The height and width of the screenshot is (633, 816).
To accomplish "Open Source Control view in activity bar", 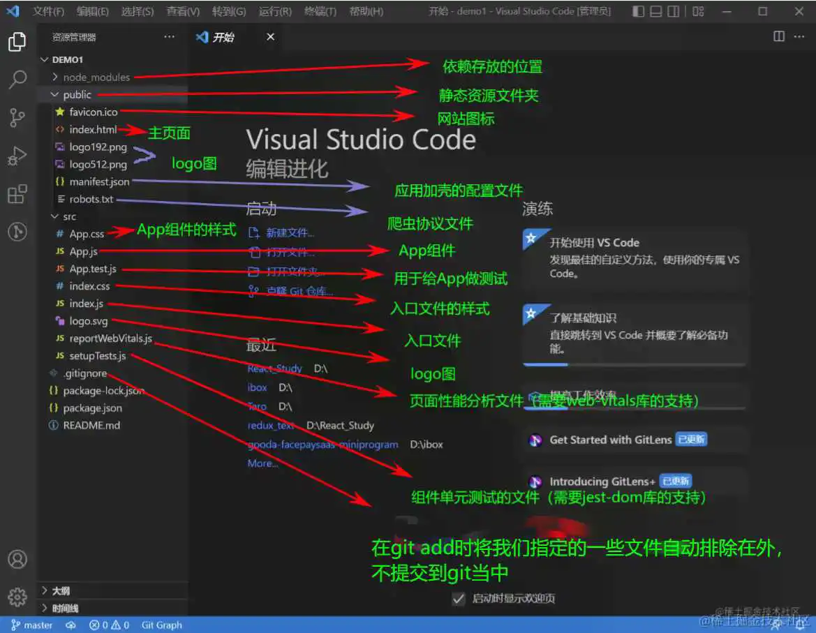I will coord(17,117).
